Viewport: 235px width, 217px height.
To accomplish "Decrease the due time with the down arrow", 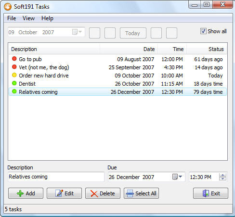I will (222, 179).
